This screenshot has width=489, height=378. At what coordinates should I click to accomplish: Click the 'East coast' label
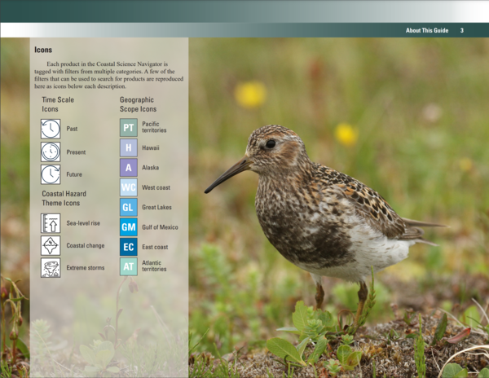(x=155, y=247)
